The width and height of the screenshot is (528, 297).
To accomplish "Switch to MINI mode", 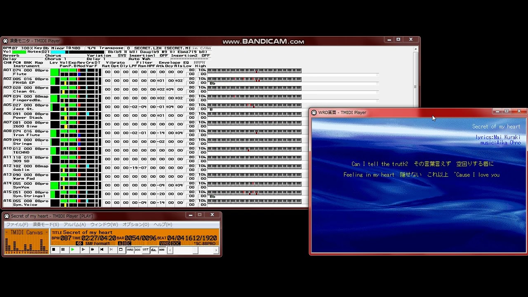I will pos(162,250).
